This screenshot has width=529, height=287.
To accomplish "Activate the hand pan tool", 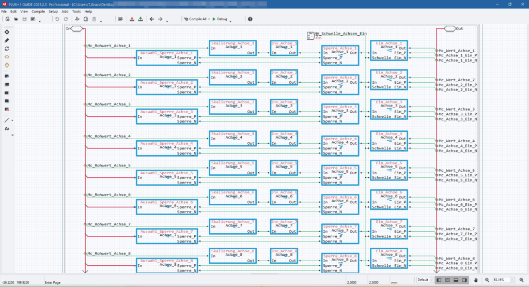I will [x=475, y=280].
